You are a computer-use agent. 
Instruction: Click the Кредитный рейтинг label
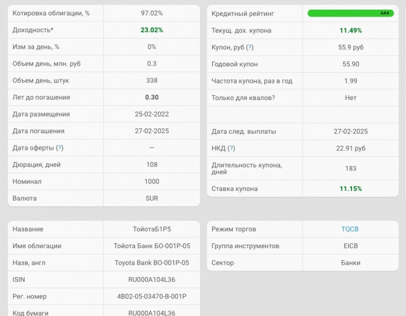pyautogui.click(x=243, y=13)
